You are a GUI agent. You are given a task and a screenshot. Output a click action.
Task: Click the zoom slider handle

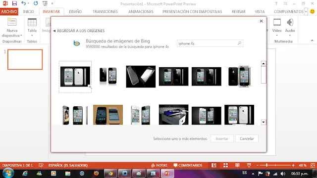point(267,165)
